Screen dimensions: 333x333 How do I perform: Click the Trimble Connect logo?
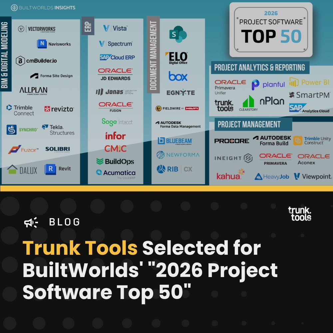point(20,110)
